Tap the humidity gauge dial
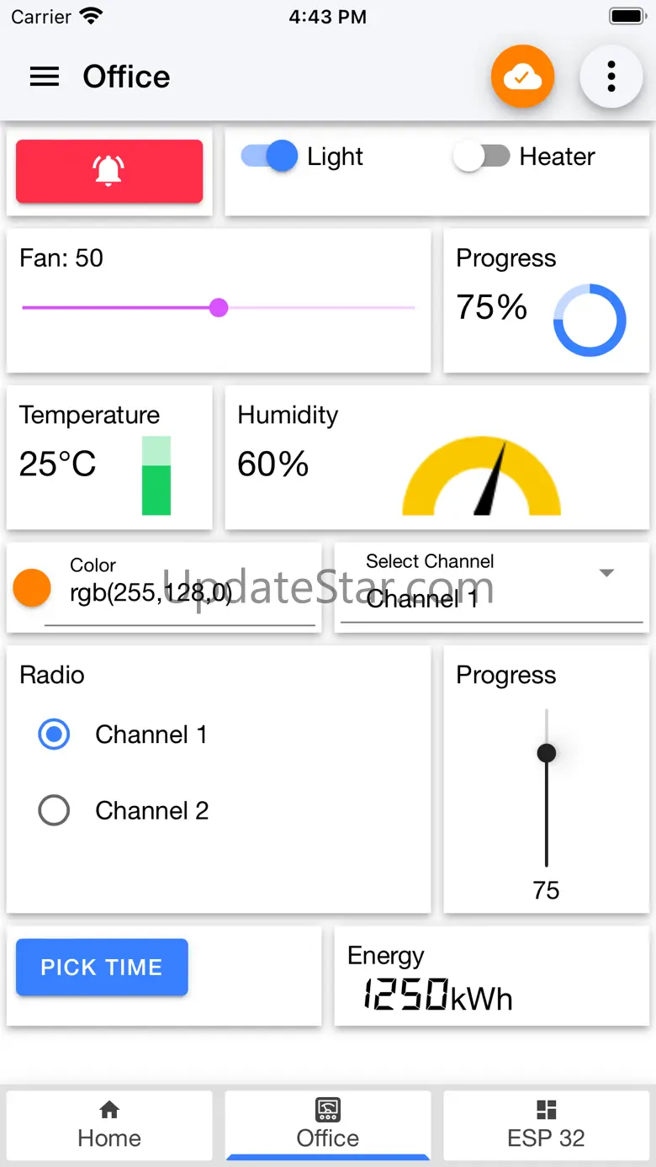 pyautogui.click(x=482, y=476)
